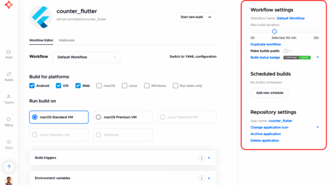Click Delete application link
Image resolution: width=330 pixels, height=185 pixels.
tap(265, 140)
